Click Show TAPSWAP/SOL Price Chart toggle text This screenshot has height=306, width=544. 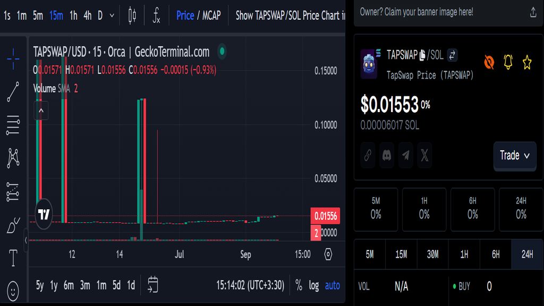291,15
